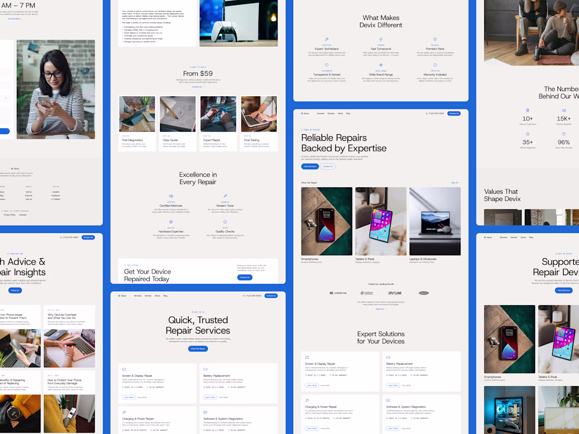579x434 pixels.
Task: Click the Fast Turnaround lightning icon
Action: point(381,39)
